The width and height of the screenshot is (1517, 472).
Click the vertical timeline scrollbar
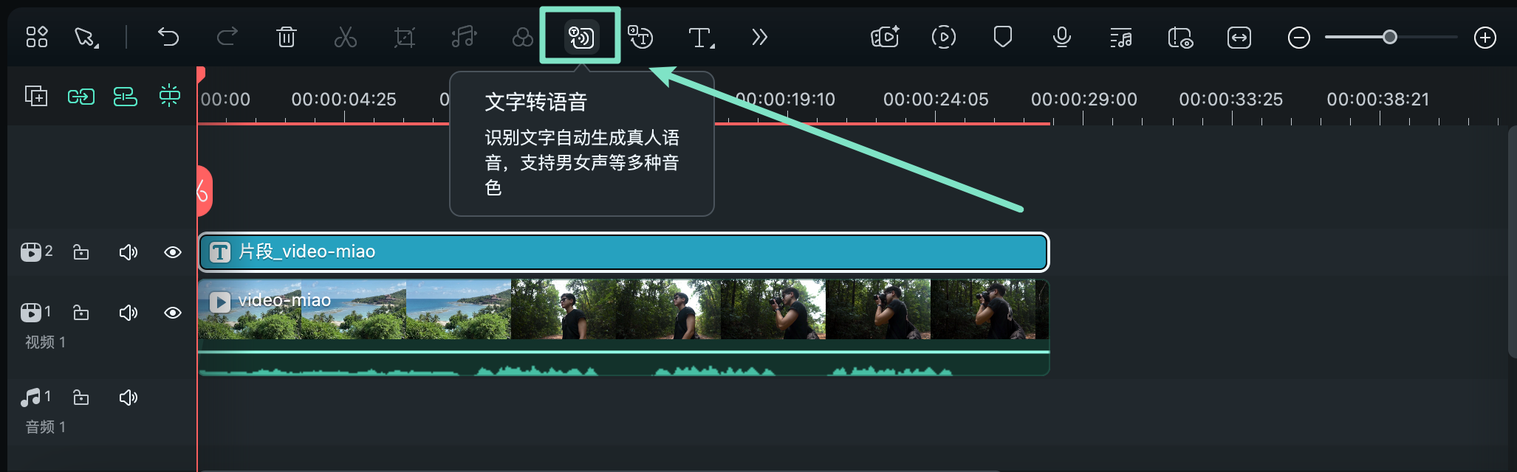coord(1513,242)
